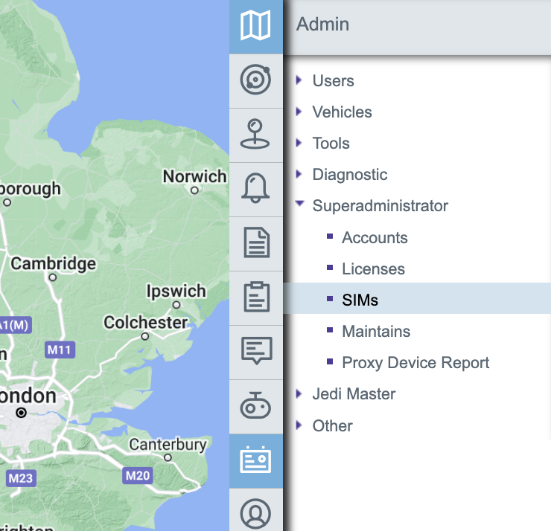Open the Licenses page
This screenshot has height=531, width=551.
[x=373, y=269]
